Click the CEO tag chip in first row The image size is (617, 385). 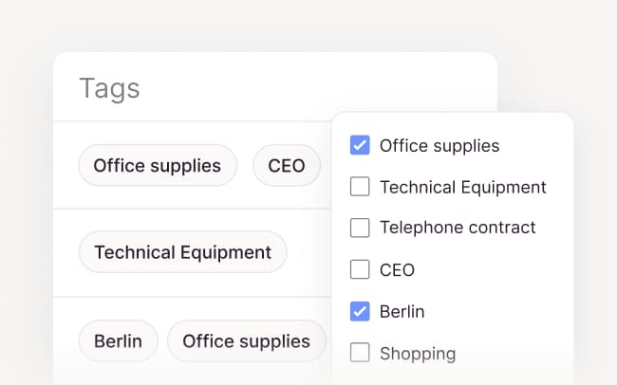[286, 166]
